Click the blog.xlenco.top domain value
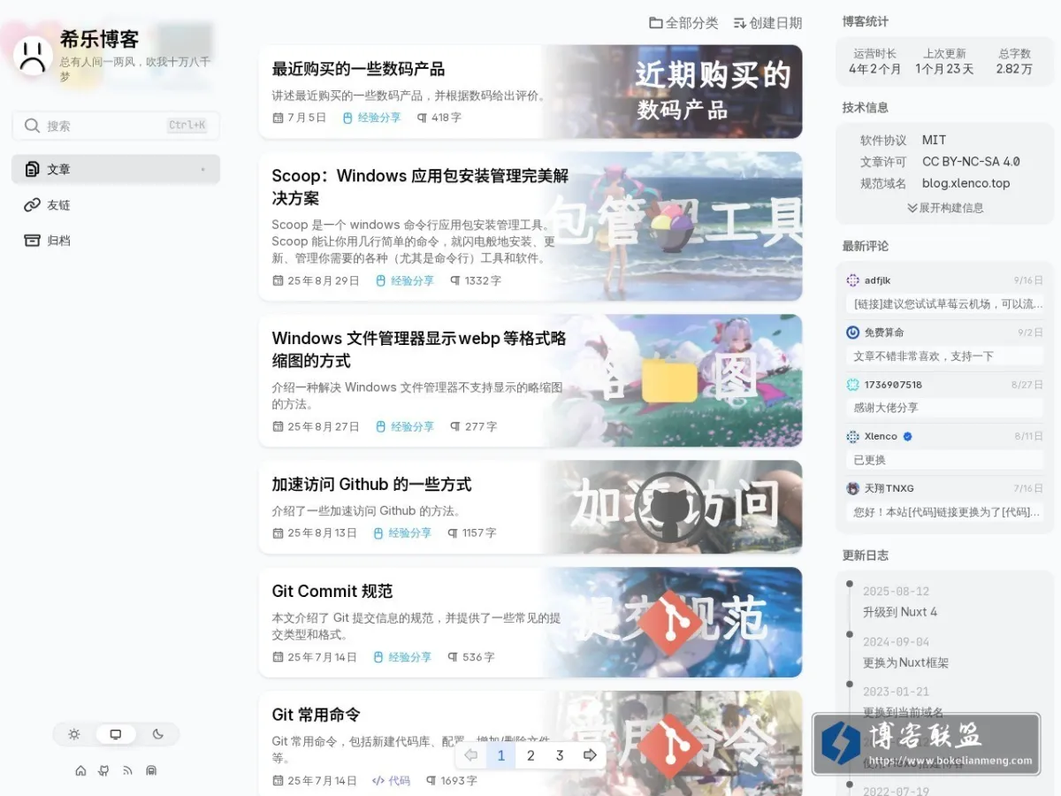This screenshot has height=796, width=1061. click(966, 183)
